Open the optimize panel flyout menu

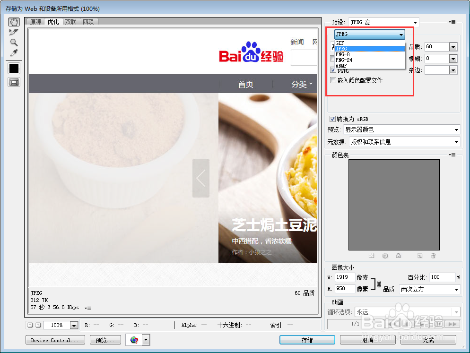[453, 22]
